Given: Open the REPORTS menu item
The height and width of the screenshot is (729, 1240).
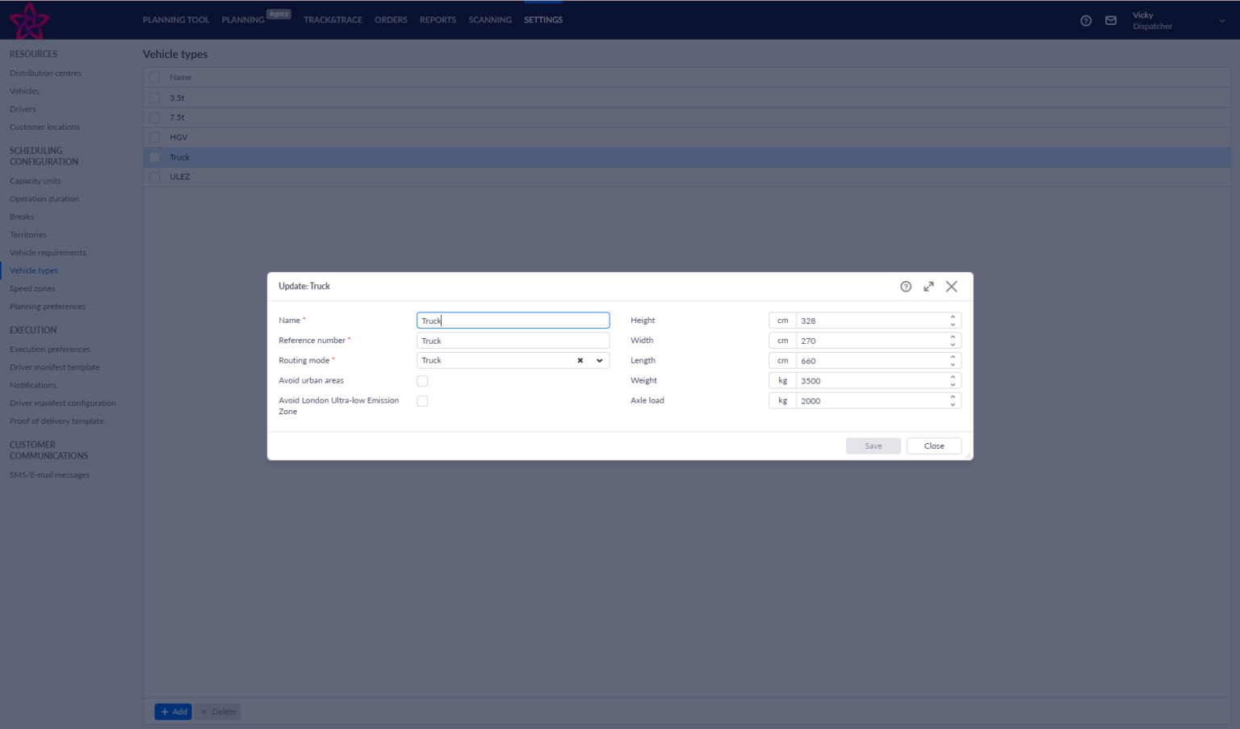Looking at the screenshot, I should coord(438,19).
